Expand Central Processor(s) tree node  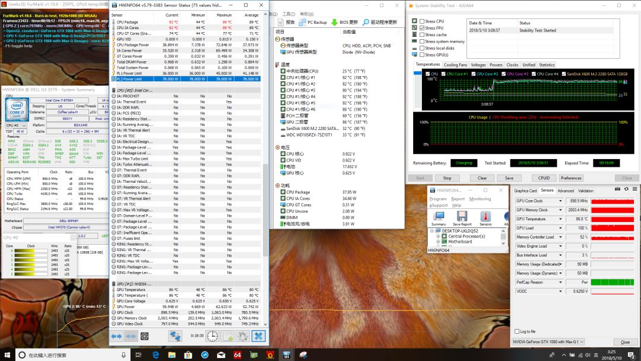coord(439,236)
